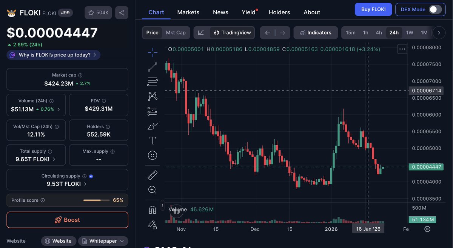Click the Max. supply info icon
This screenshot has height=248, width=453.
click(x=112, y=151)
